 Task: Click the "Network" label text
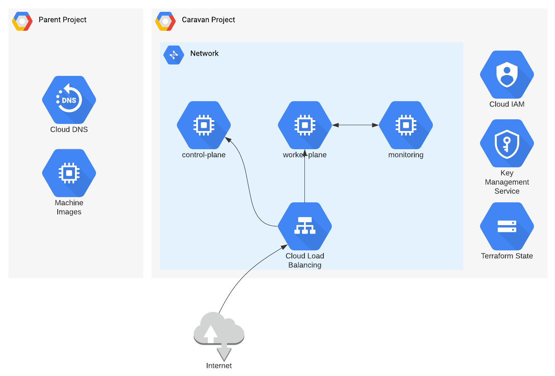pos(205,54)
